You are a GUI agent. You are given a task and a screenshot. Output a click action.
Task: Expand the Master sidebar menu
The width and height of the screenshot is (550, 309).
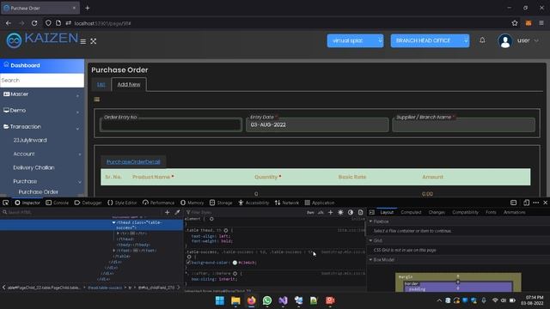point(42,94)
